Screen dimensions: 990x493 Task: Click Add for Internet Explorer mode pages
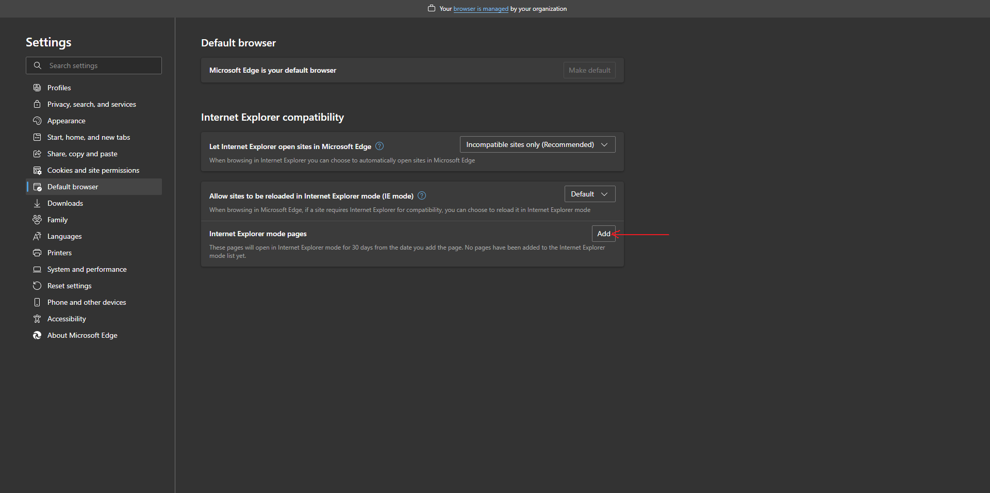point(603,234)
